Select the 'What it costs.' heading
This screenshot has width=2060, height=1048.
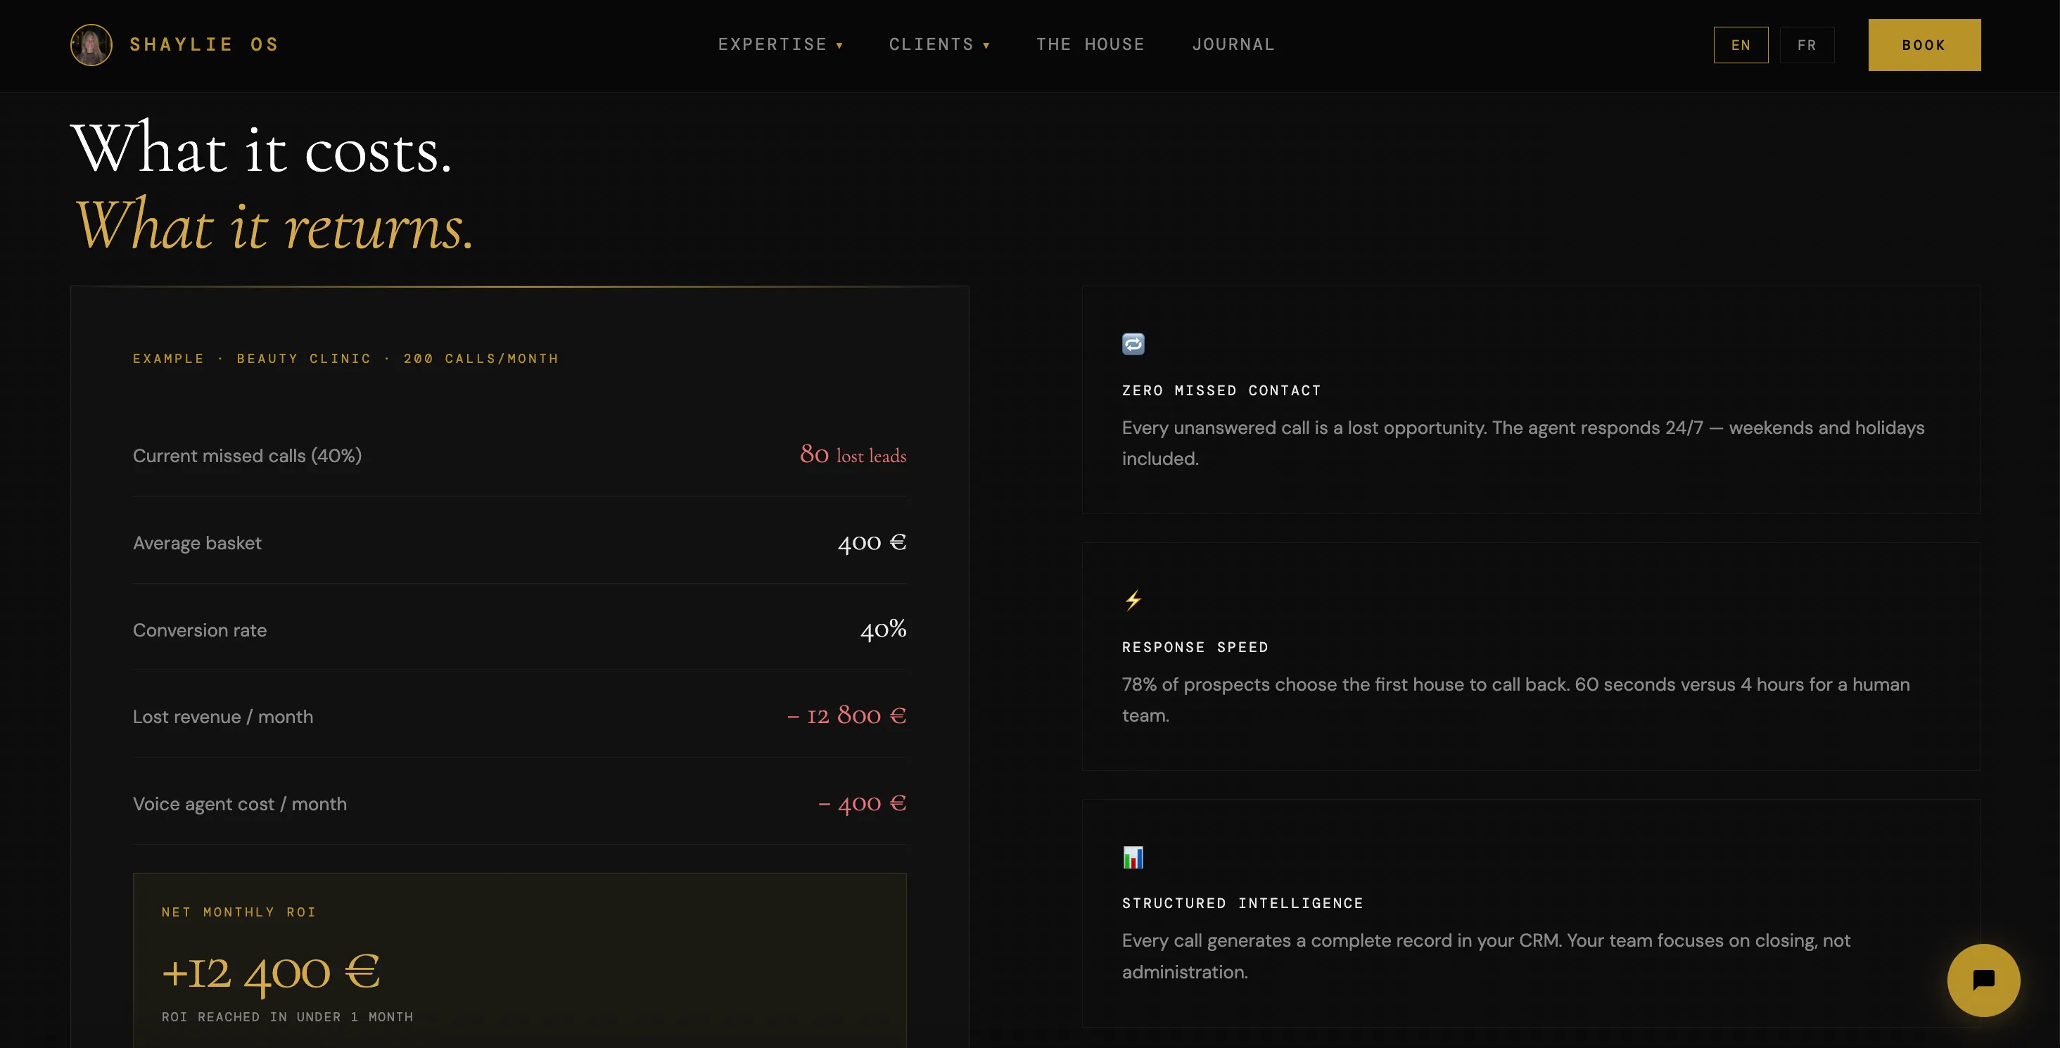tap(262, 148)
